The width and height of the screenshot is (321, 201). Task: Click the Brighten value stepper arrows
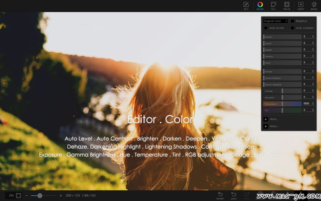point(313,37)
